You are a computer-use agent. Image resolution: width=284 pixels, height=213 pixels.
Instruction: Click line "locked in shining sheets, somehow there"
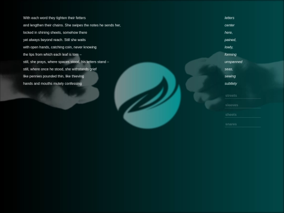coord(55,33)
